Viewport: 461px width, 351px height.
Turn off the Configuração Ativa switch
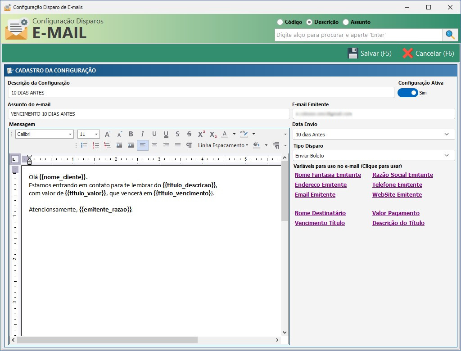pos(407,93)
